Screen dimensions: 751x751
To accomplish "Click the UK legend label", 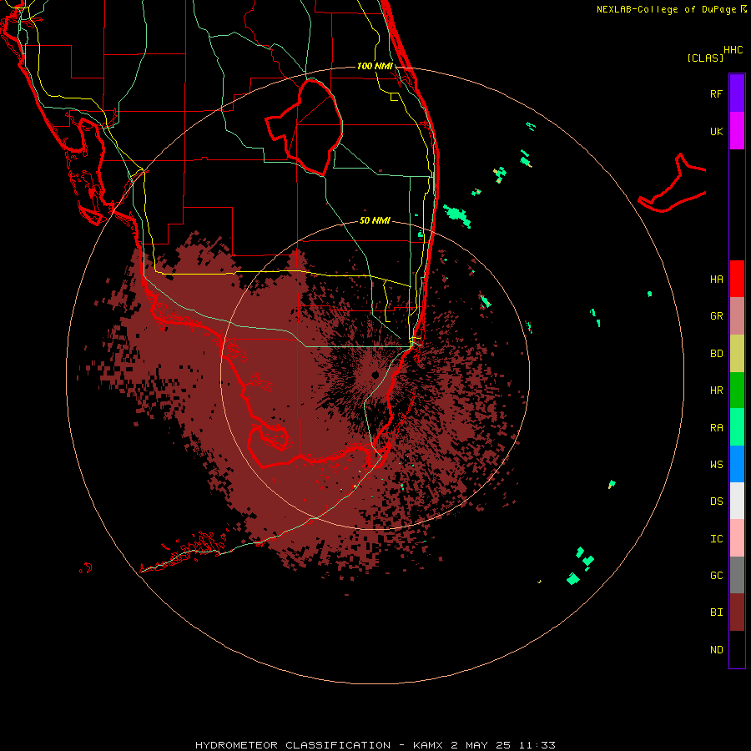I will pyautogui.click(x=716, y=131).
